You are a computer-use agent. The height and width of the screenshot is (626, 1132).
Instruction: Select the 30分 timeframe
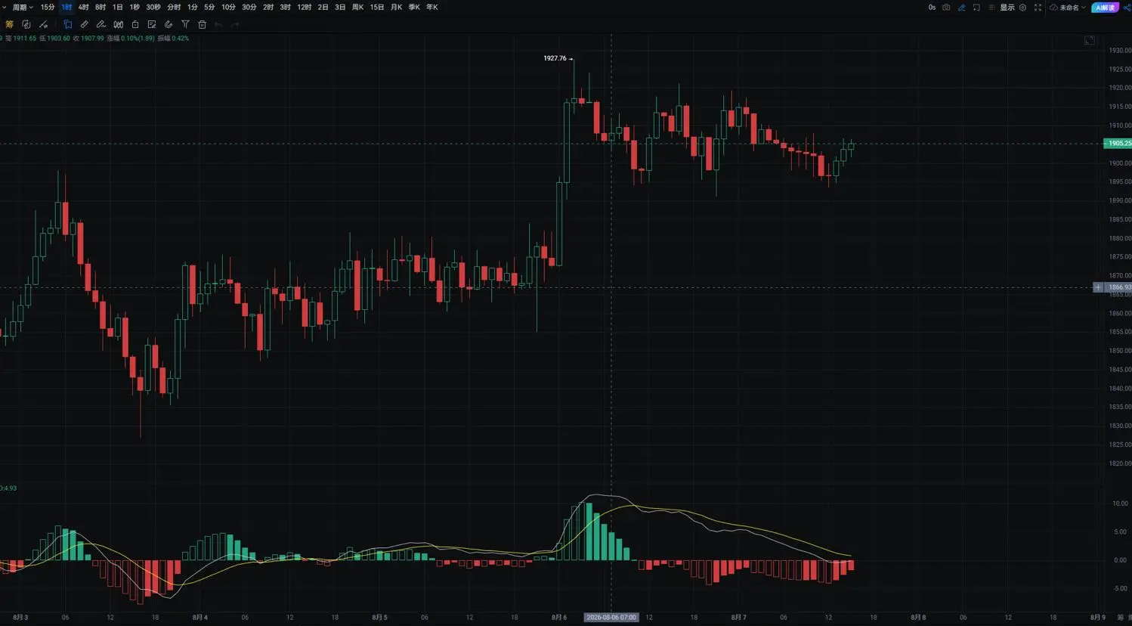pyautogui.click(x=249, y=8)
